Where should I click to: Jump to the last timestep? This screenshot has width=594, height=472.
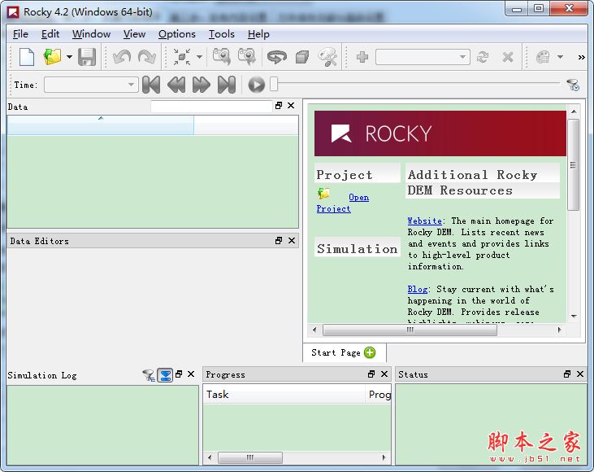coord(227,85)
